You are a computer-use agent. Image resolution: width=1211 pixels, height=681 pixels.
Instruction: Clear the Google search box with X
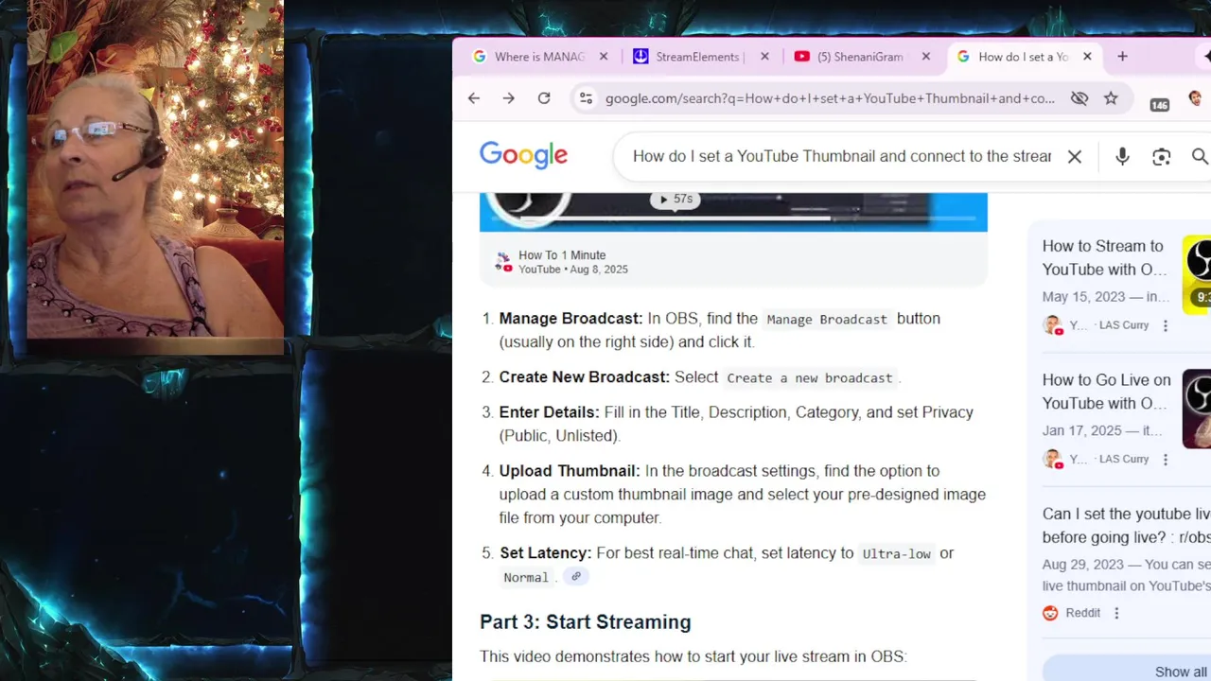[1075, 157]
